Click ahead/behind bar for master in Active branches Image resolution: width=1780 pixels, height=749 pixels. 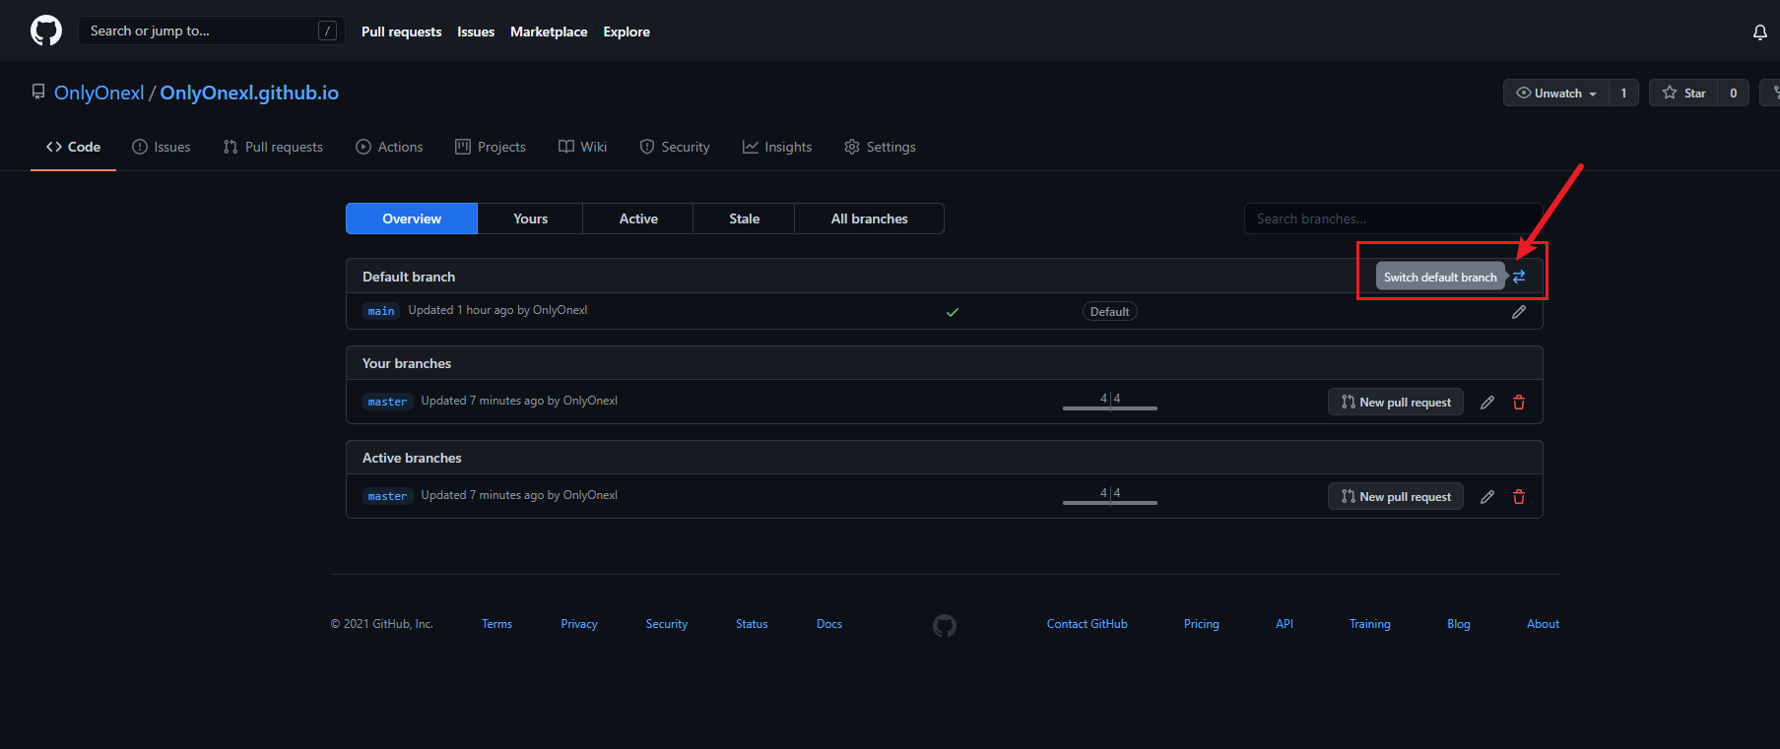coord(1110,495)
